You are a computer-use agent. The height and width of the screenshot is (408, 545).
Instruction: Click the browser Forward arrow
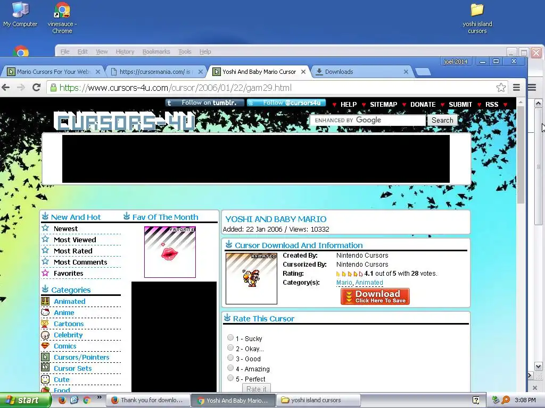tap(21, 88)
